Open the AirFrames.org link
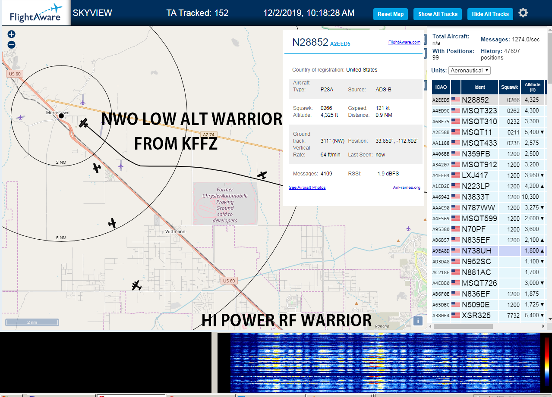Viewport: 552px width, 397px height. click(407, 188)
